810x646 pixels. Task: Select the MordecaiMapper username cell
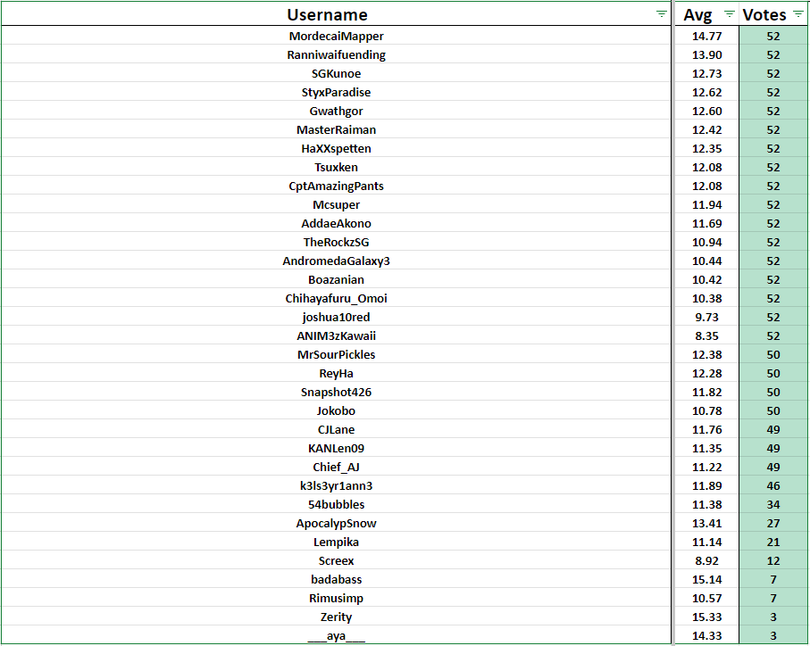(336, 37)
